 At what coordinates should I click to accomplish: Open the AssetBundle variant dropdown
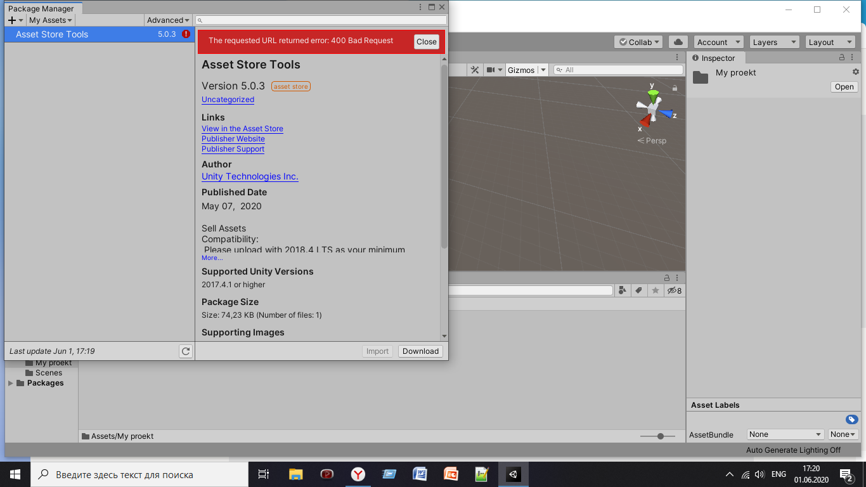point(844,434)
